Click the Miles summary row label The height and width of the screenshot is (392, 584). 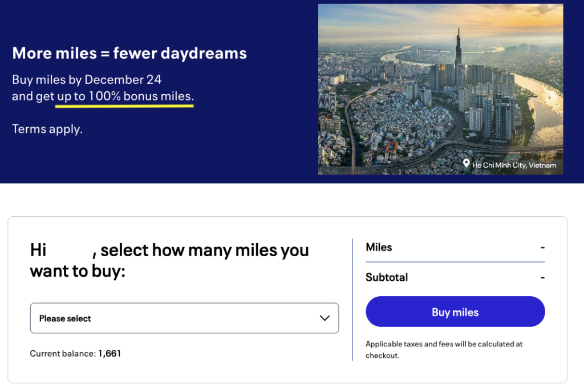click(x=379, y=247)
